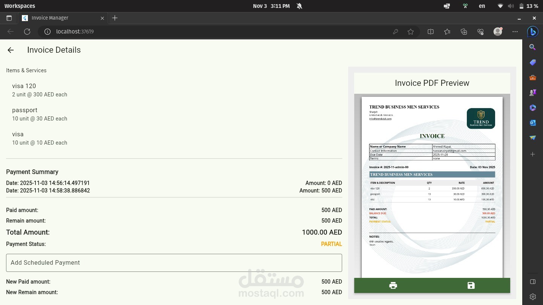
Task: Click payment entry 'Amount: 500 AED'
Action: coord(321,191)
